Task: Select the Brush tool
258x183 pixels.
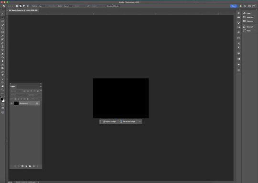Action: click(x=2, y=43)
